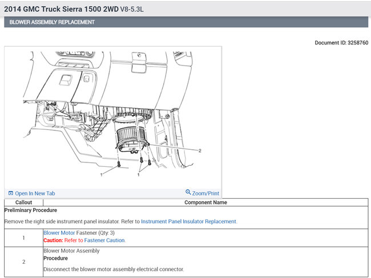
Task: Open the Blower Motor link in callout 1
Action: coord(59,233)
